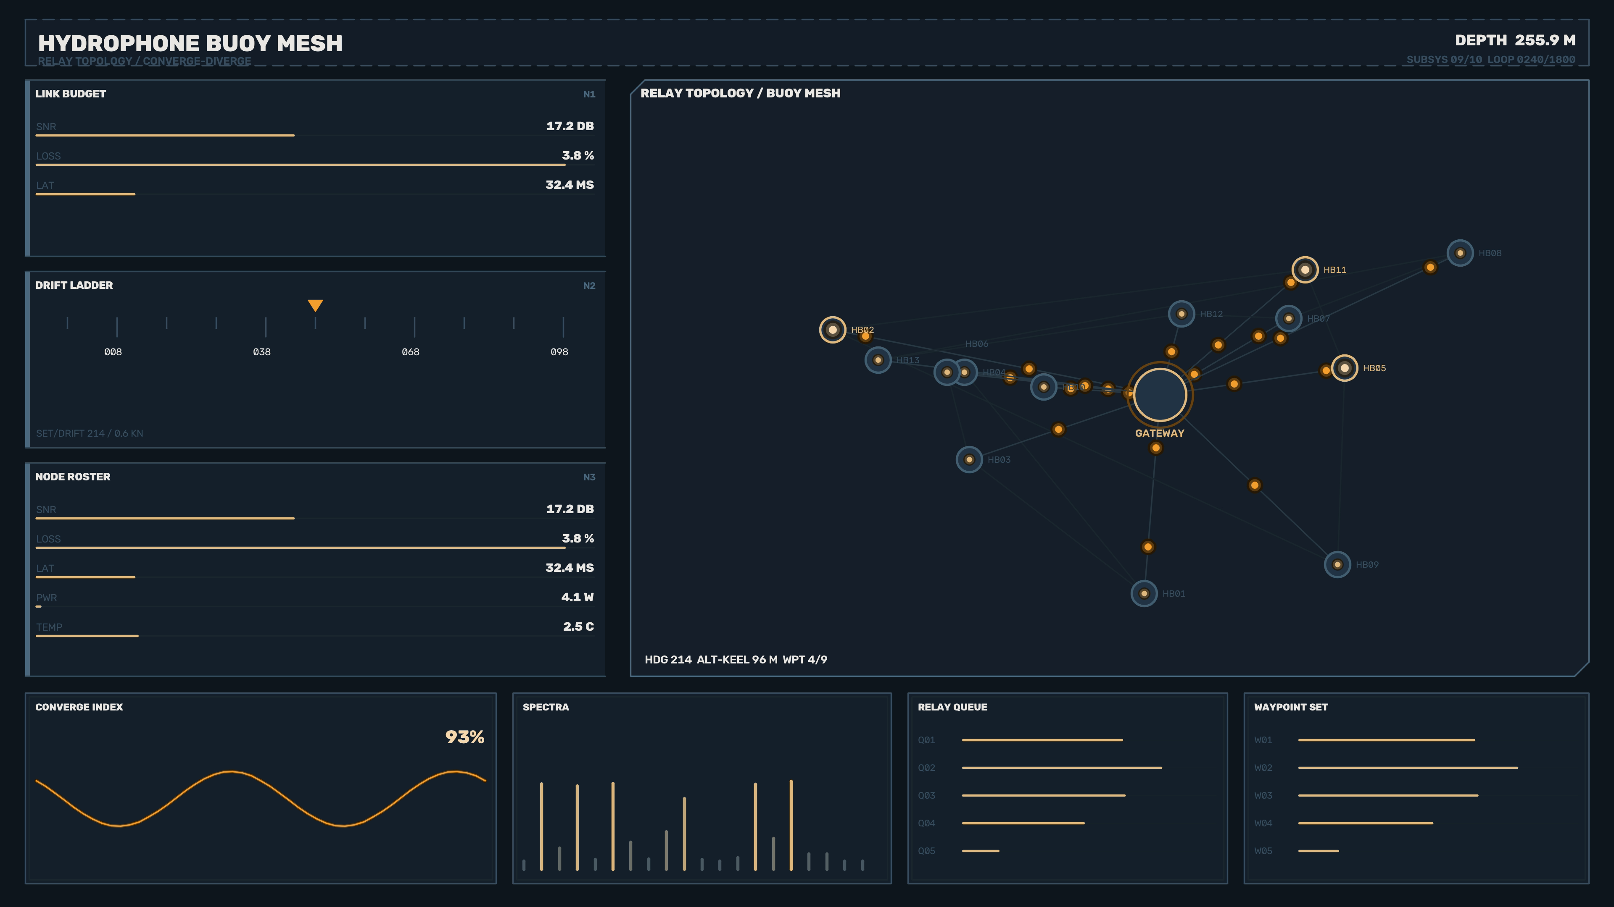Image resolution: width=1614 pixels, height=907 pixels.
Task: Select buoy node HB01
Action: [1143, 593]
